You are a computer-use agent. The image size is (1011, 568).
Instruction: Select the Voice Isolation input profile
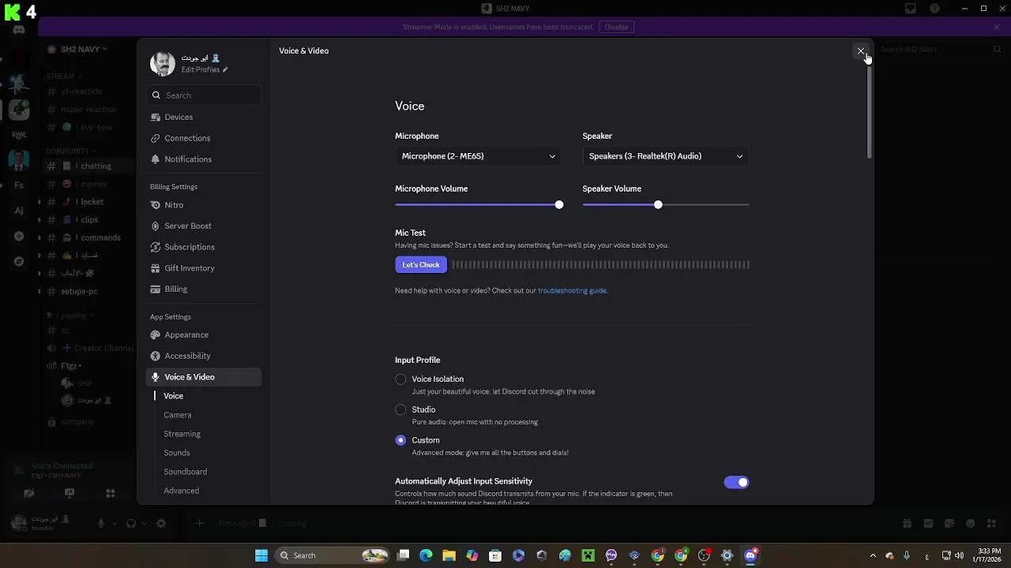point(400,379)
